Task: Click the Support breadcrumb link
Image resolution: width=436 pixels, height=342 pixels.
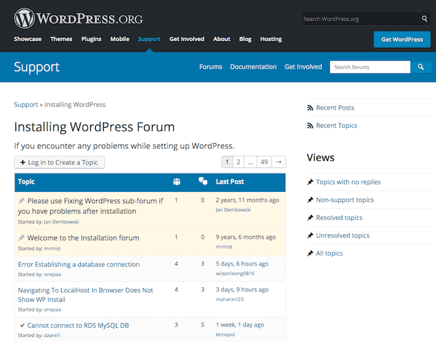Action: click(26, 105)
